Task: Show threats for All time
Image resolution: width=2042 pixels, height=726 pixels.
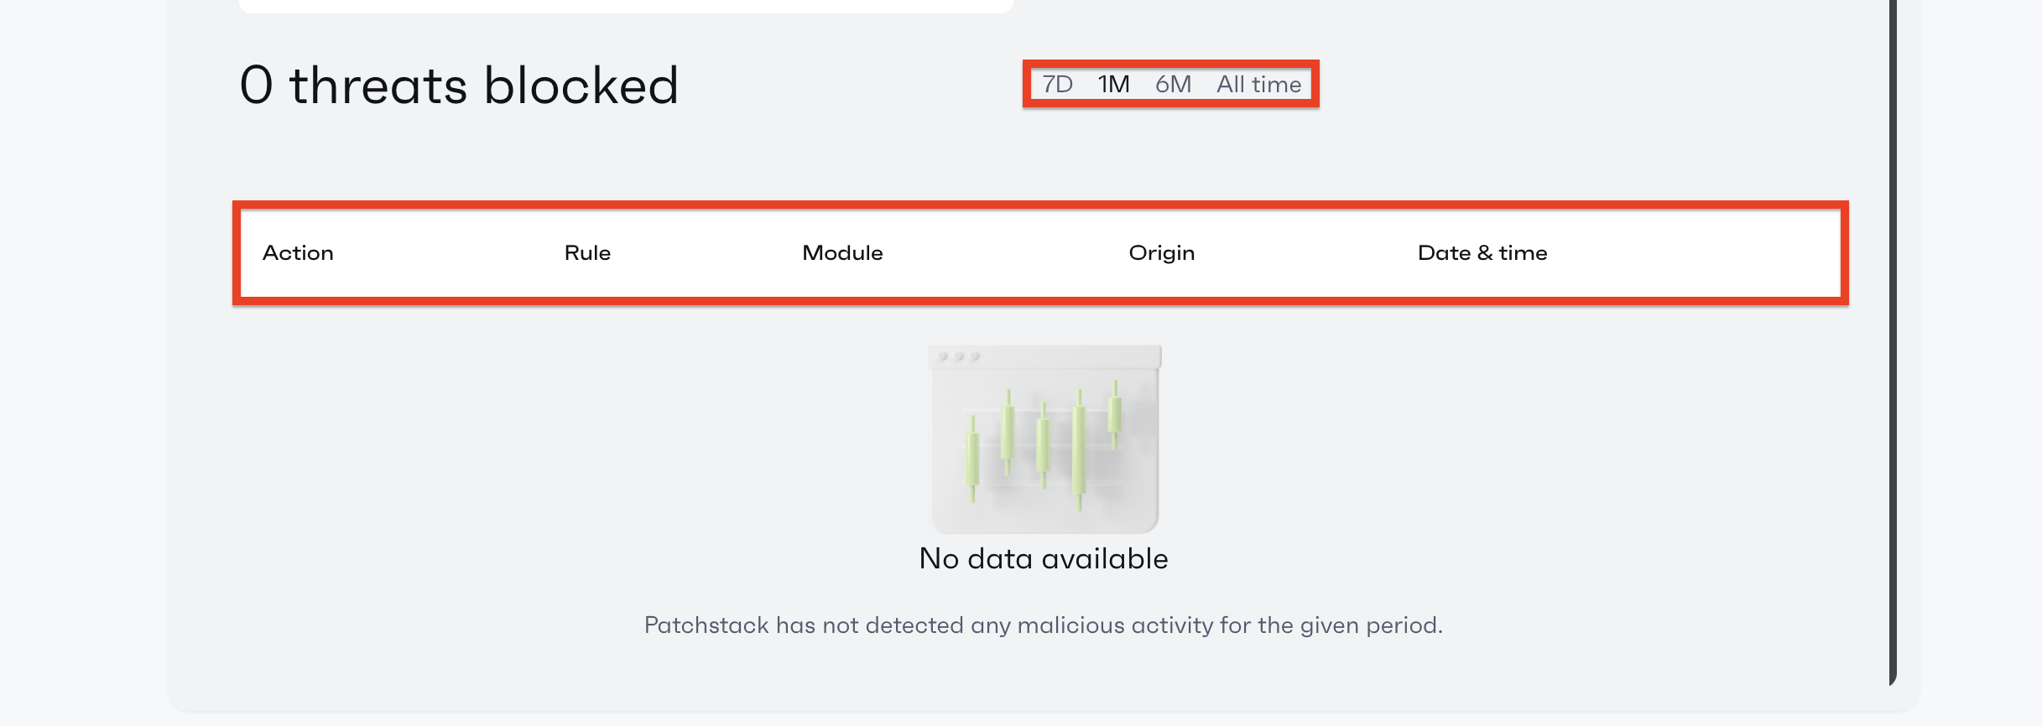Action: [1258, 85]
